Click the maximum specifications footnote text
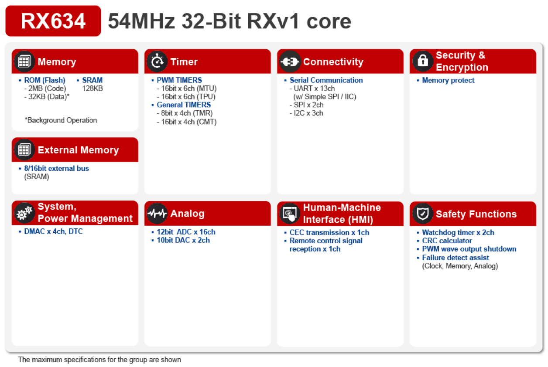Screen dimensions: 548x367 coord(99,360)
